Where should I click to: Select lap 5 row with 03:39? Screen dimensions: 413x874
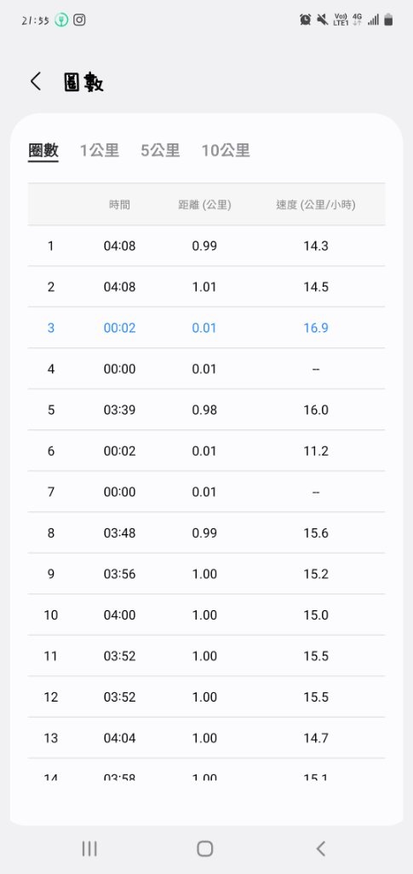tap(206, 410)
